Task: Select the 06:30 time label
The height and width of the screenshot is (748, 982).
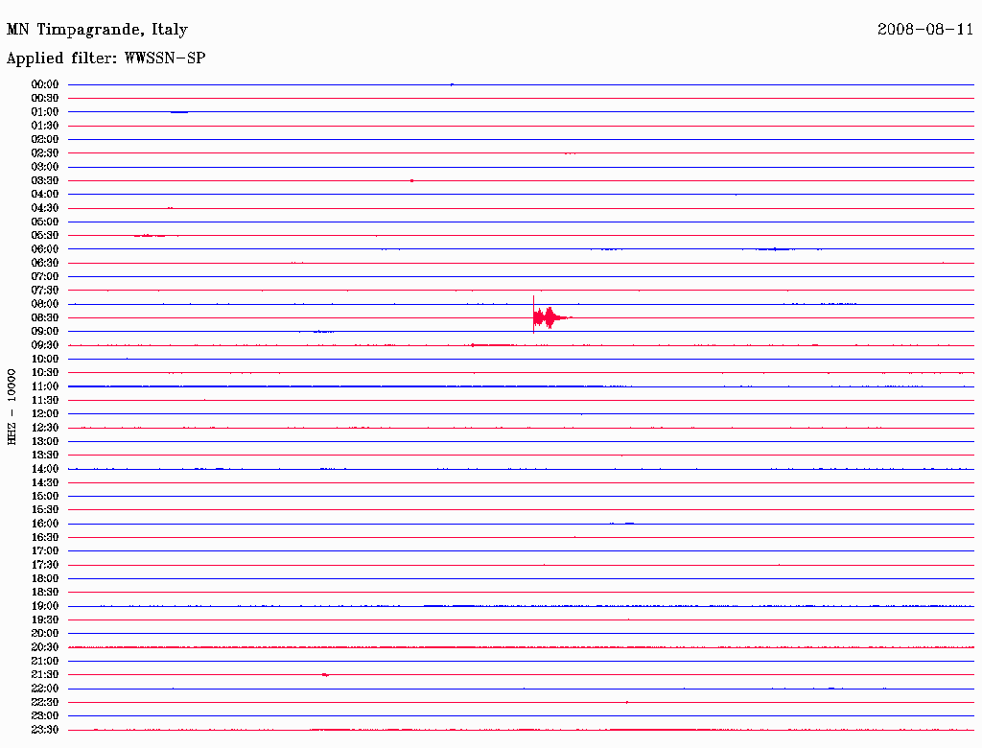Action: point(45,263)
